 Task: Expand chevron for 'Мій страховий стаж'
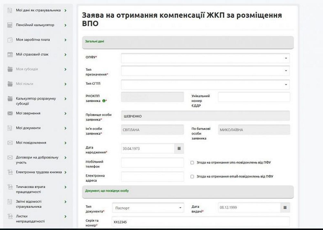[66, 55]
